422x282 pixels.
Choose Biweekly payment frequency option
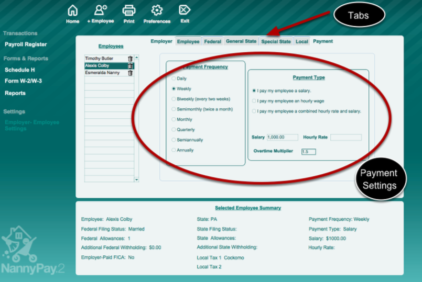point(174,99)
